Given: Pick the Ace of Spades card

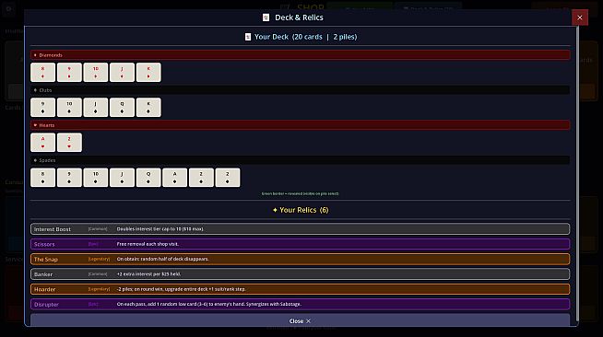Looking at the screenshot, I should pyautogui.click(x=174, y=178).
